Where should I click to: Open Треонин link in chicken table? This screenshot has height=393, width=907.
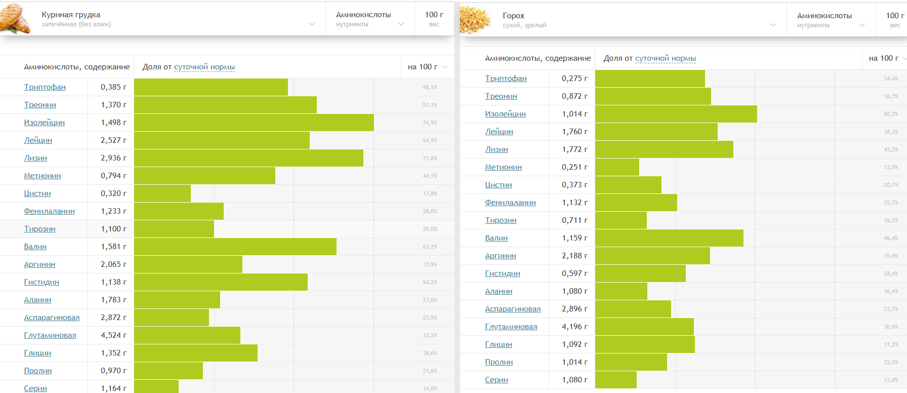pos(40,105)
